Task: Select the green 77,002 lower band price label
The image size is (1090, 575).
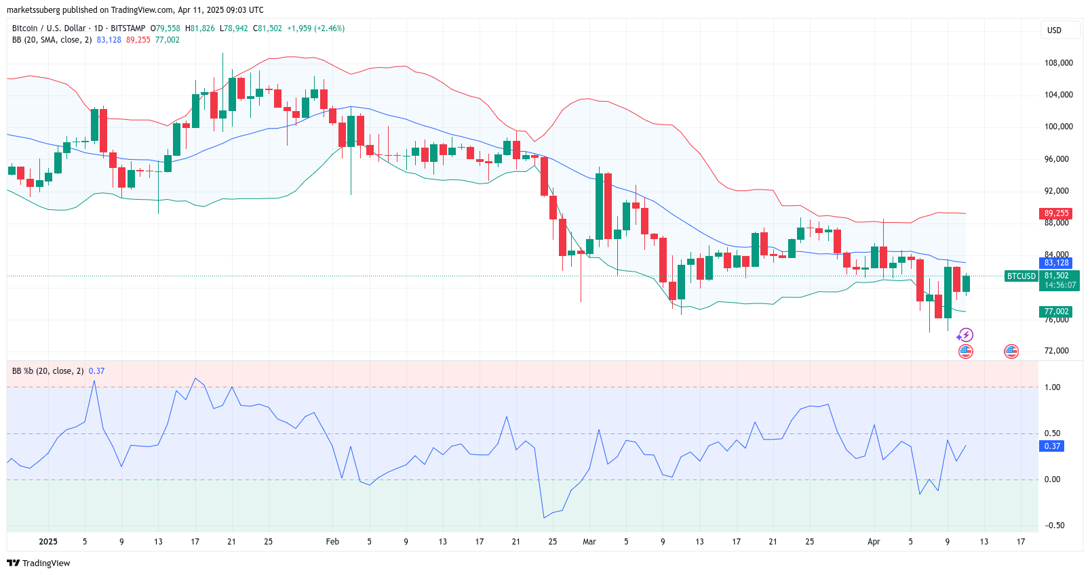Action: pos(1056,312)
